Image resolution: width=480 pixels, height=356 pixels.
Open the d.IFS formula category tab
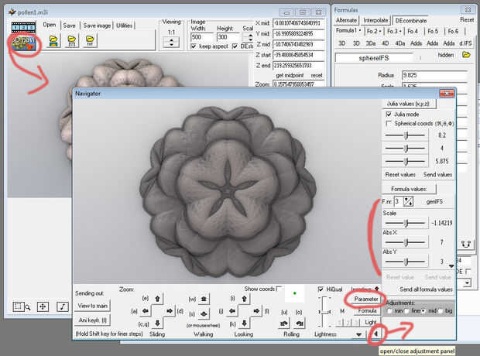465,43
